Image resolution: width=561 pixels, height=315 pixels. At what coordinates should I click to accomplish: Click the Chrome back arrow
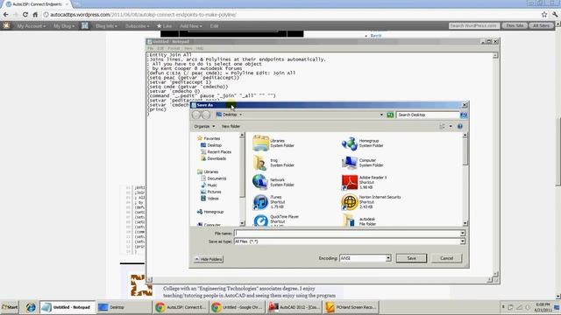pyautogui.click(x=6, y=15)
